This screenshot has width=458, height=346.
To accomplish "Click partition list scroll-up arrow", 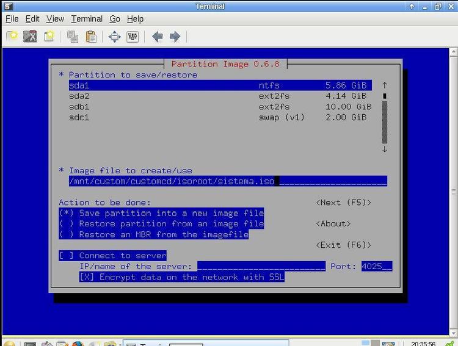I will pos(385,85).
